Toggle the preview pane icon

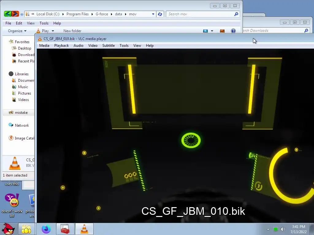(222, 31)
